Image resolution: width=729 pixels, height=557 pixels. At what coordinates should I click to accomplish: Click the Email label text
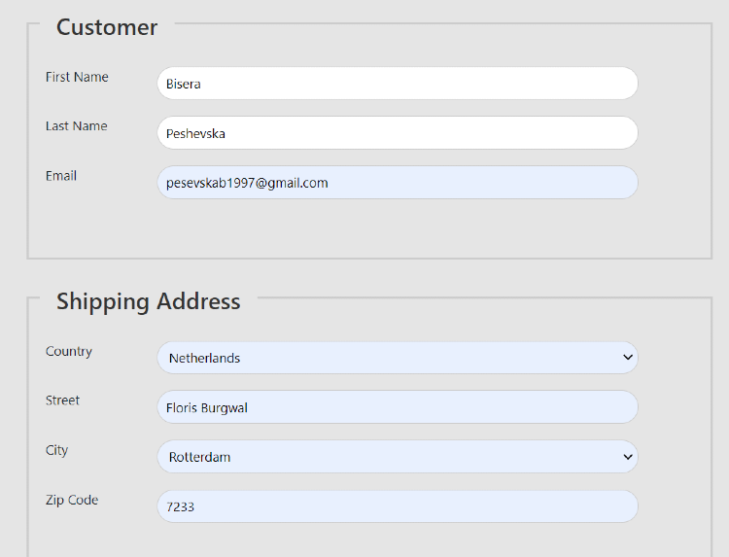[x=60, y=176]
